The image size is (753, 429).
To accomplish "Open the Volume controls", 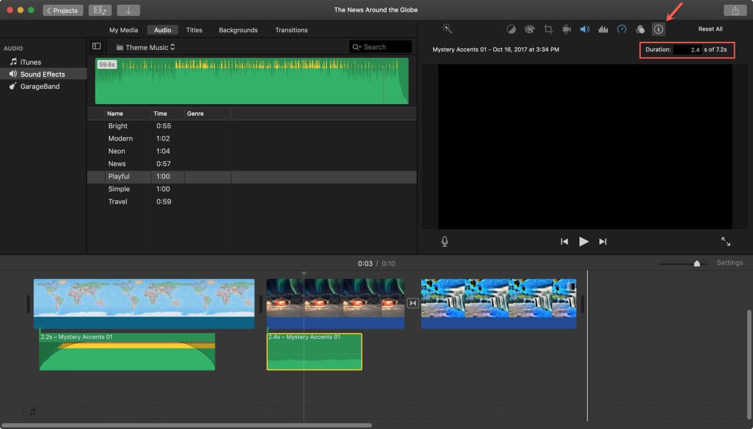I will click(x=585, y=29).
